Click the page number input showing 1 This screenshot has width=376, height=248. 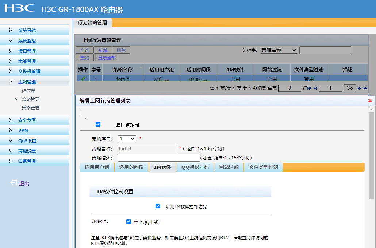pyautogui.click(x=330, y=88)
